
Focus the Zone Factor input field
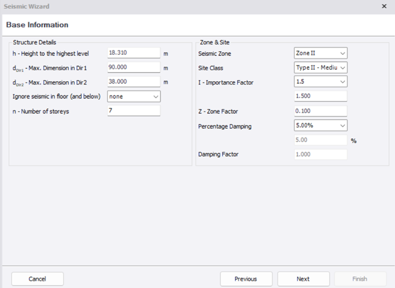320,111
